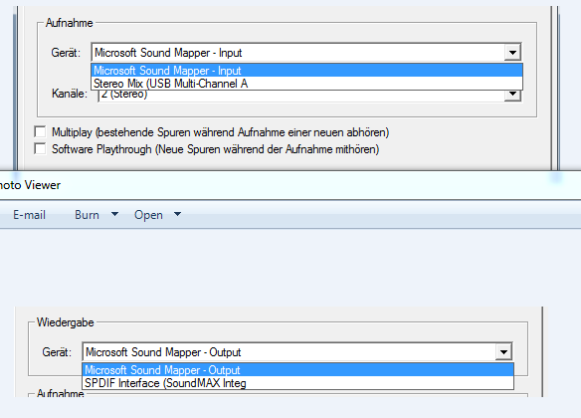
Task: Click the Multiplay option label text
Action: [220, 132]
